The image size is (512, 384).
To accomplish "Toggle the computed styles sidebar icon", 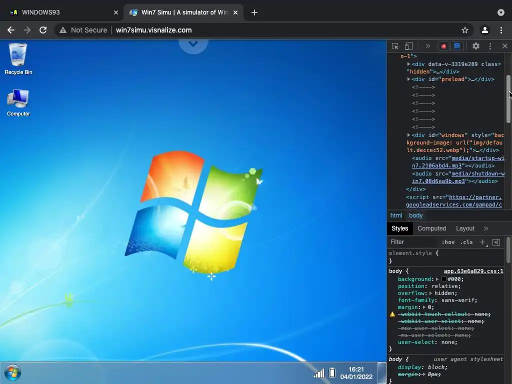I will tap(496, 242).
